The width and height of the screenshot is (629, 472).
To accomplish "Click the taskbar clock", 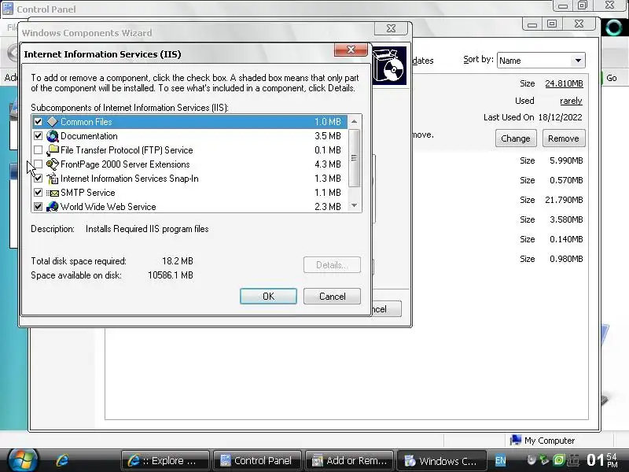I will coord(601,460).
